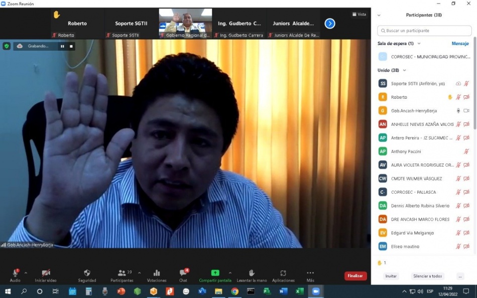Click the red Finalizar button
Viewport: 477px width, 298px height.
(355, 276)
